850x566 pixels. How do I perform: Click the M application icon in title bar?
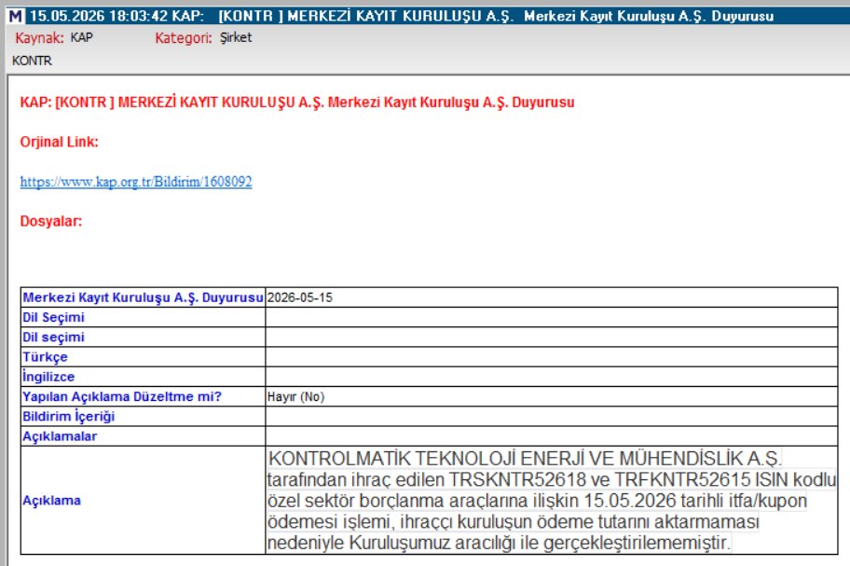coord(16,16)
